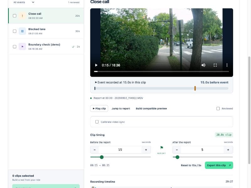
Task: Select the Close call checkbox
Action: [14, 16]
